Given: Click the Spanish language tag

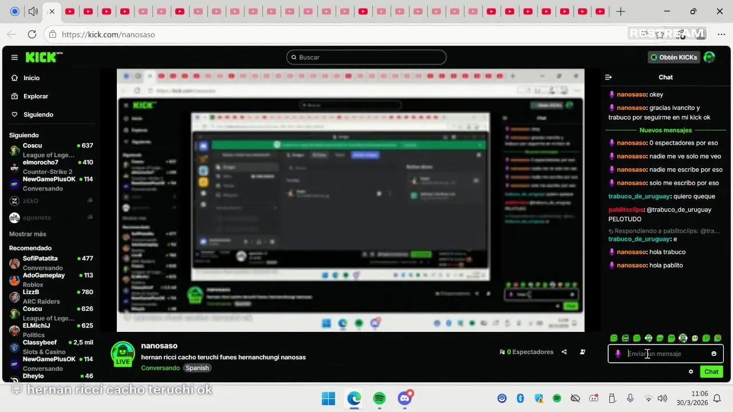Looking at the screenshot, I should (x=197, y=368).
